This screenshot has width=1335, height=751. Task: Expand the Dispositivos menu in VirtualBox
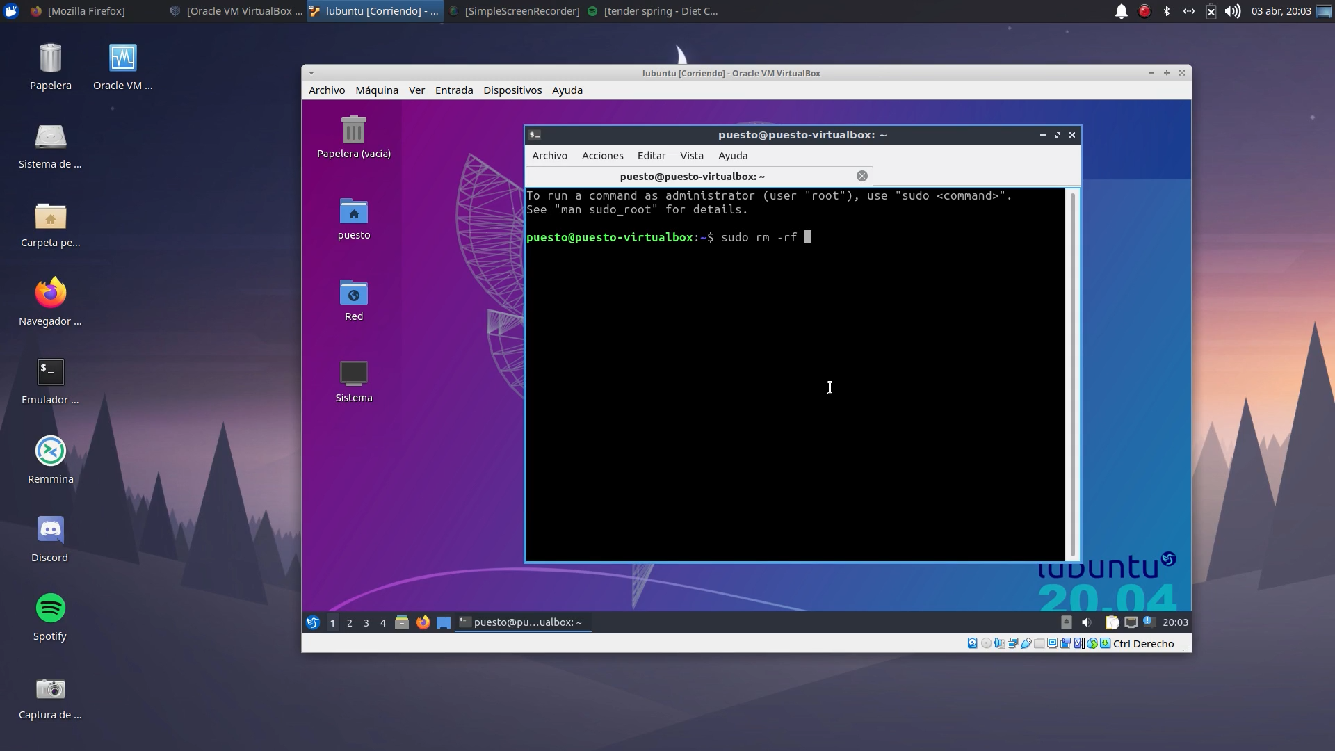pos(512,90)
